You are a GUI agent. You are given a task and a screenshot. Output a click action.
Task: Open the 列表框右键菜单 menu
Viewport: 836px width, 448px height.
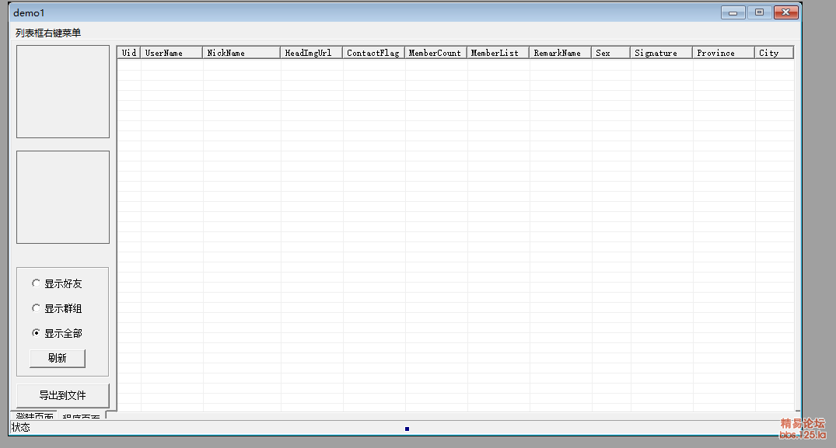click(x=47, y=33)
